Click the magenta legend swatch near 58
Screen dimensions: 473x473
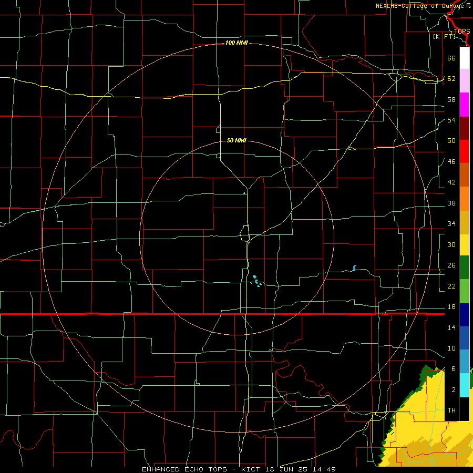coord(464,105)
